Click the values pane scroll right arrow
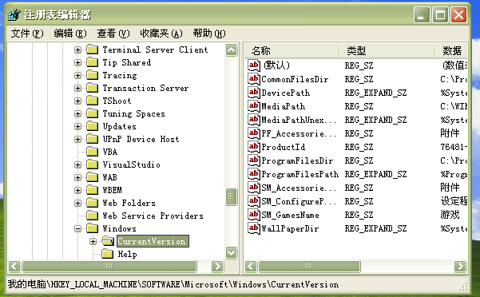Image resolution: width=480 pixels, height=297 pixels. (460, 266)
